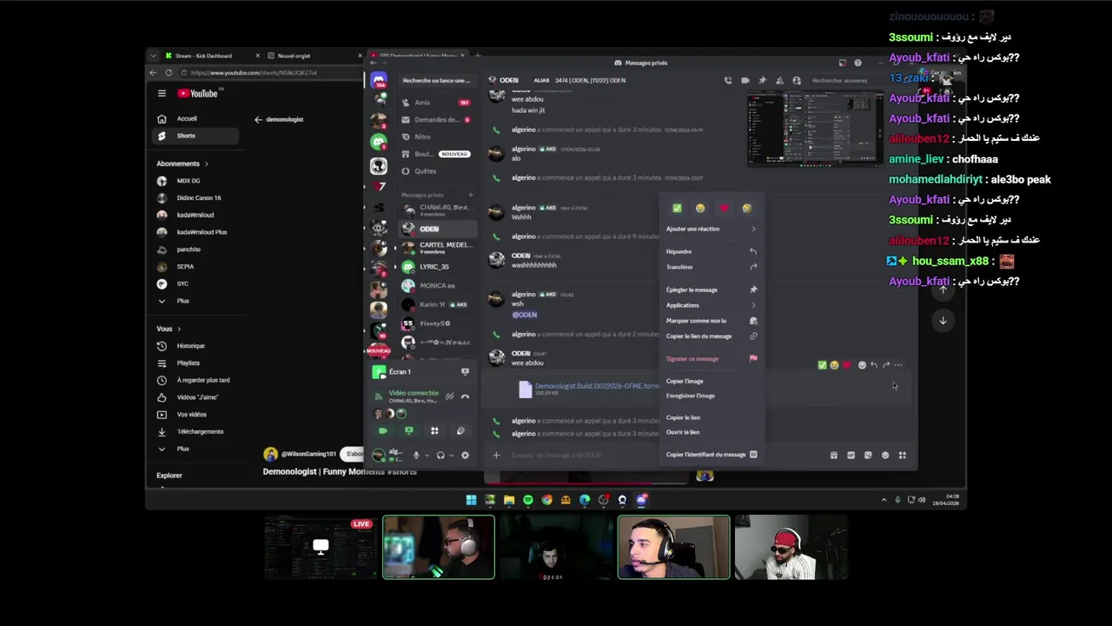Open Quêtes in Discord sidebar
Viewport: 1112px width, 626px height.
pos(437,171)
